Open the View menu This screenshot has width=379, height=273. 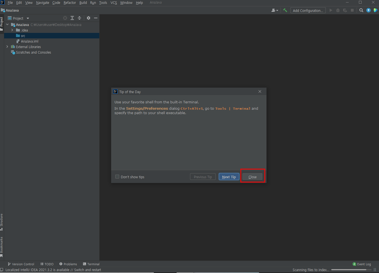click(x=29, y=3)
